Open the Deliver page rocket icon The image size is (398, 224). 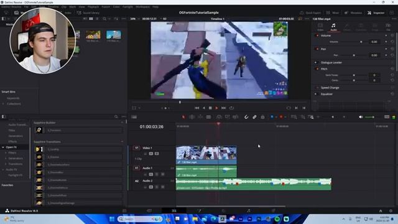(x=274, y=211)
